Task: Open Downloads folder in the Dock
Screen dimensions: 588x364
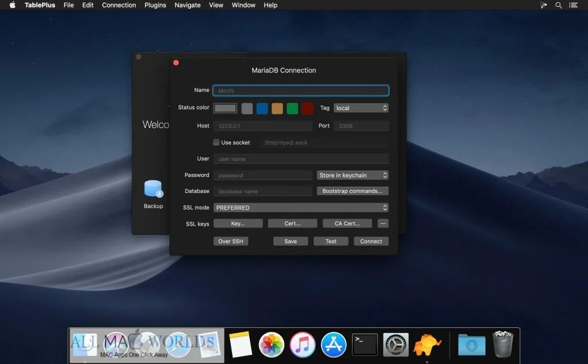Action: [x=471, y=344]
